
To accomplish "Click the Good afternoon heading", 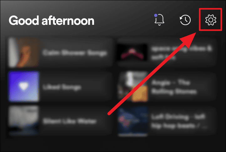I will pyautogui.click(x=51, y=20).
